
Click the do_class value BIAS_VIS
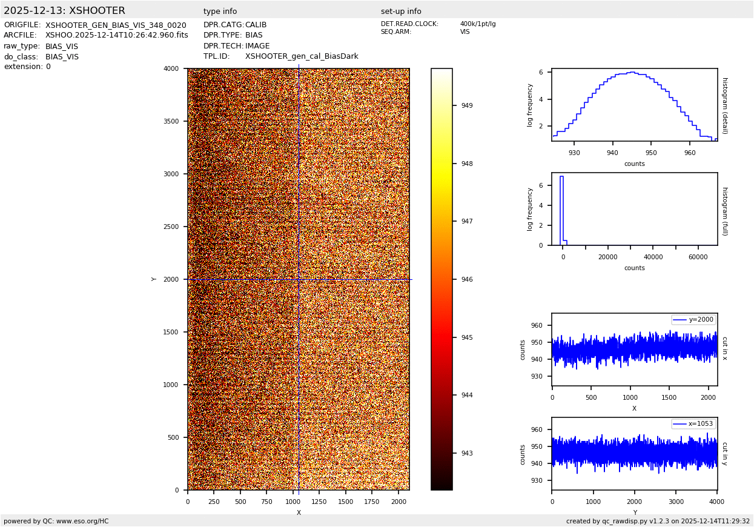coord(62,57)
